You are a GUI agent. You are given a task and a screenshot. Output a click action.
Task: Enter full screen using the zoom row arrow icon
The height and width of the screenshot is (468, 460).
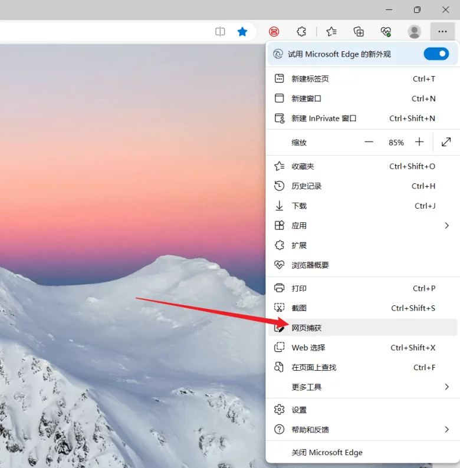pos(446,142)
